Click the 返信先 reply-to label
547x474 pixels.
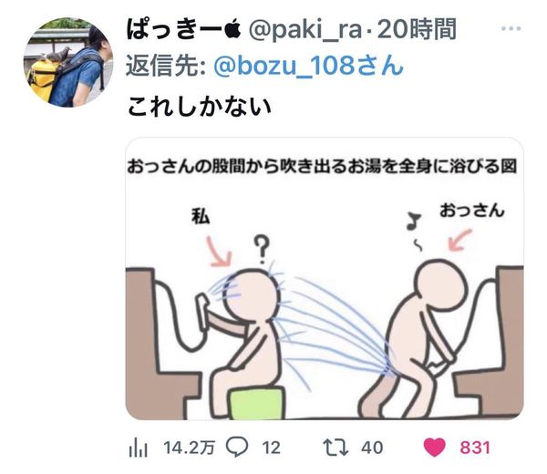pos(166,66)
